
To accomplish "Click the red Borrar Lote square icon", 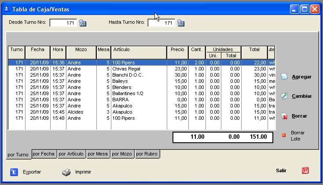I will coord(284,135).
